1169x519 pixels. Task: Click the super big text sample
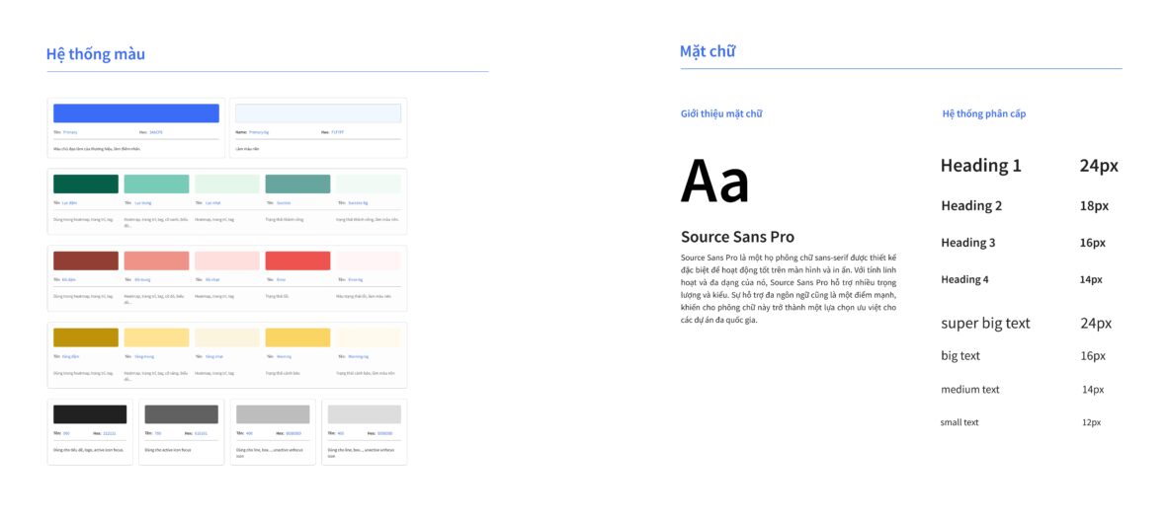pos(985,324)
